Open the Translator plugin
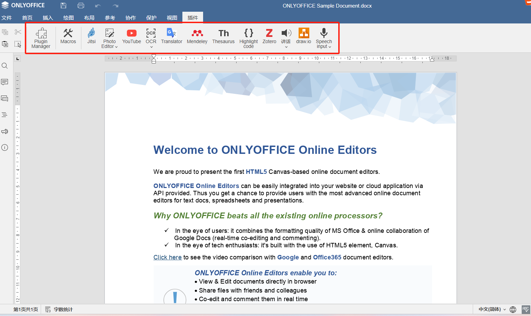The height and width of the screenshot is (316, 531). coord(171,36)
